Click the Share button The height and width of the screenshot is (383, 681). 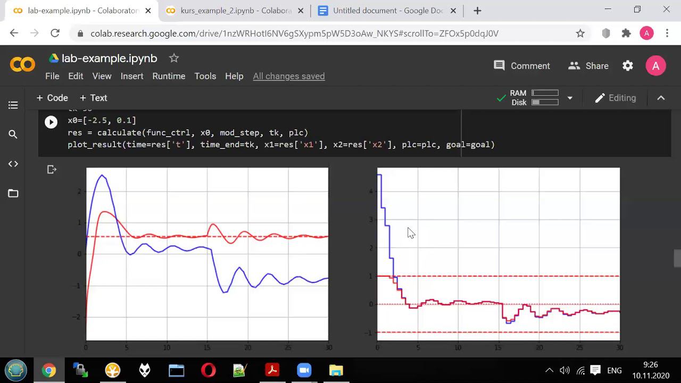[588, 66]
